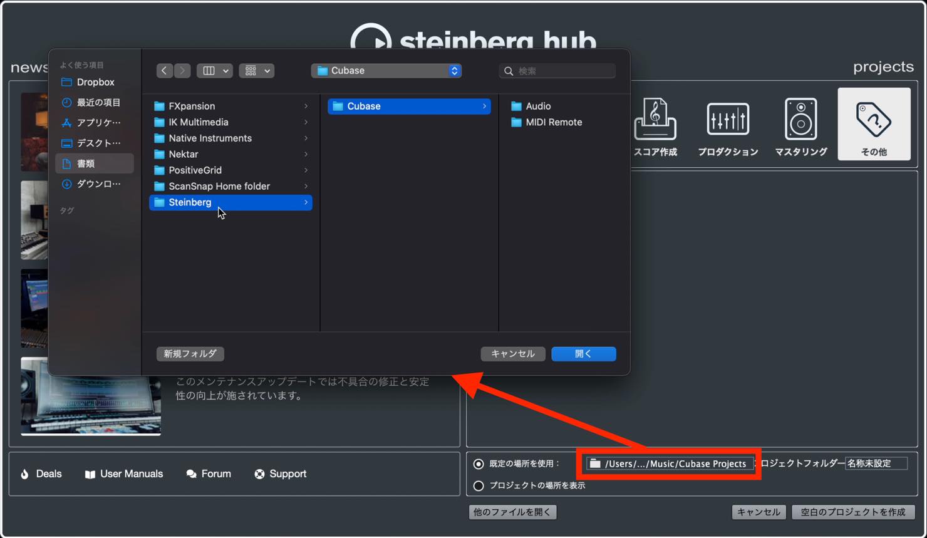This screenshot has height=538, width=927.
Task: Open the Forum link
Action: [x=209, y=474]
